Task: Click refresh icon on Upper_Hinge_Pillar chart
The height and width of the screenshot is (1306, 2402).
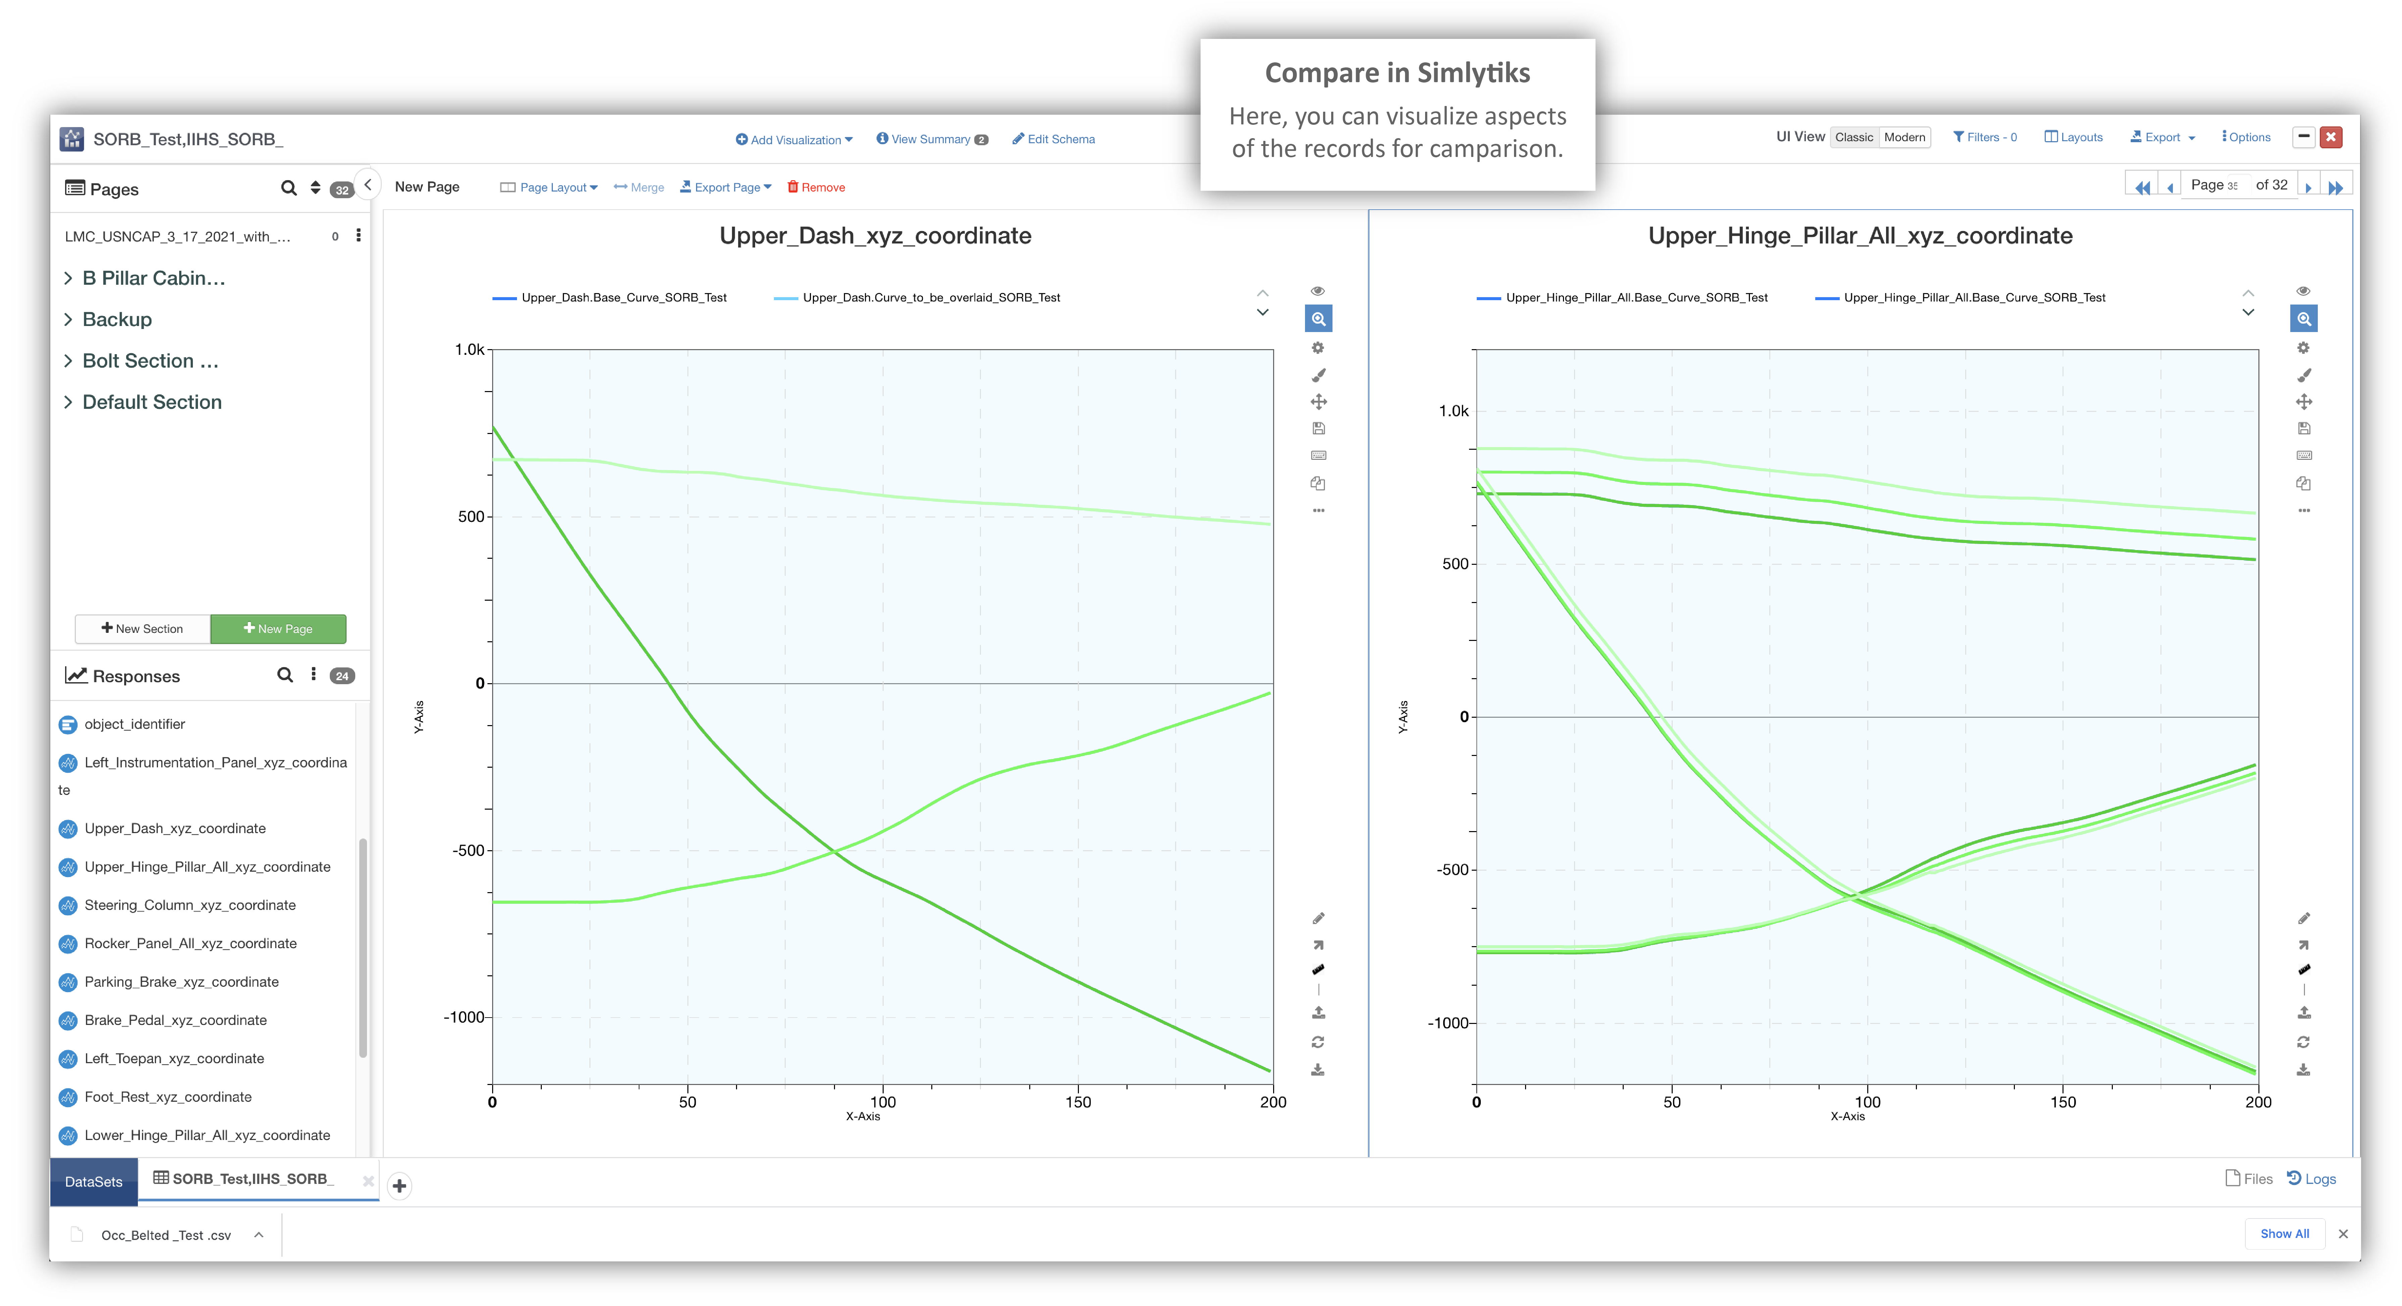Action: [x=2303, y=1041]
